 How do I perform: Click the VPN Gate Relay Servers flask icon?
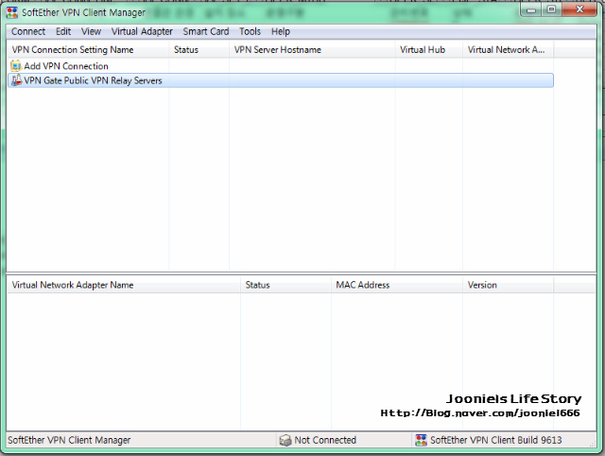16,80
